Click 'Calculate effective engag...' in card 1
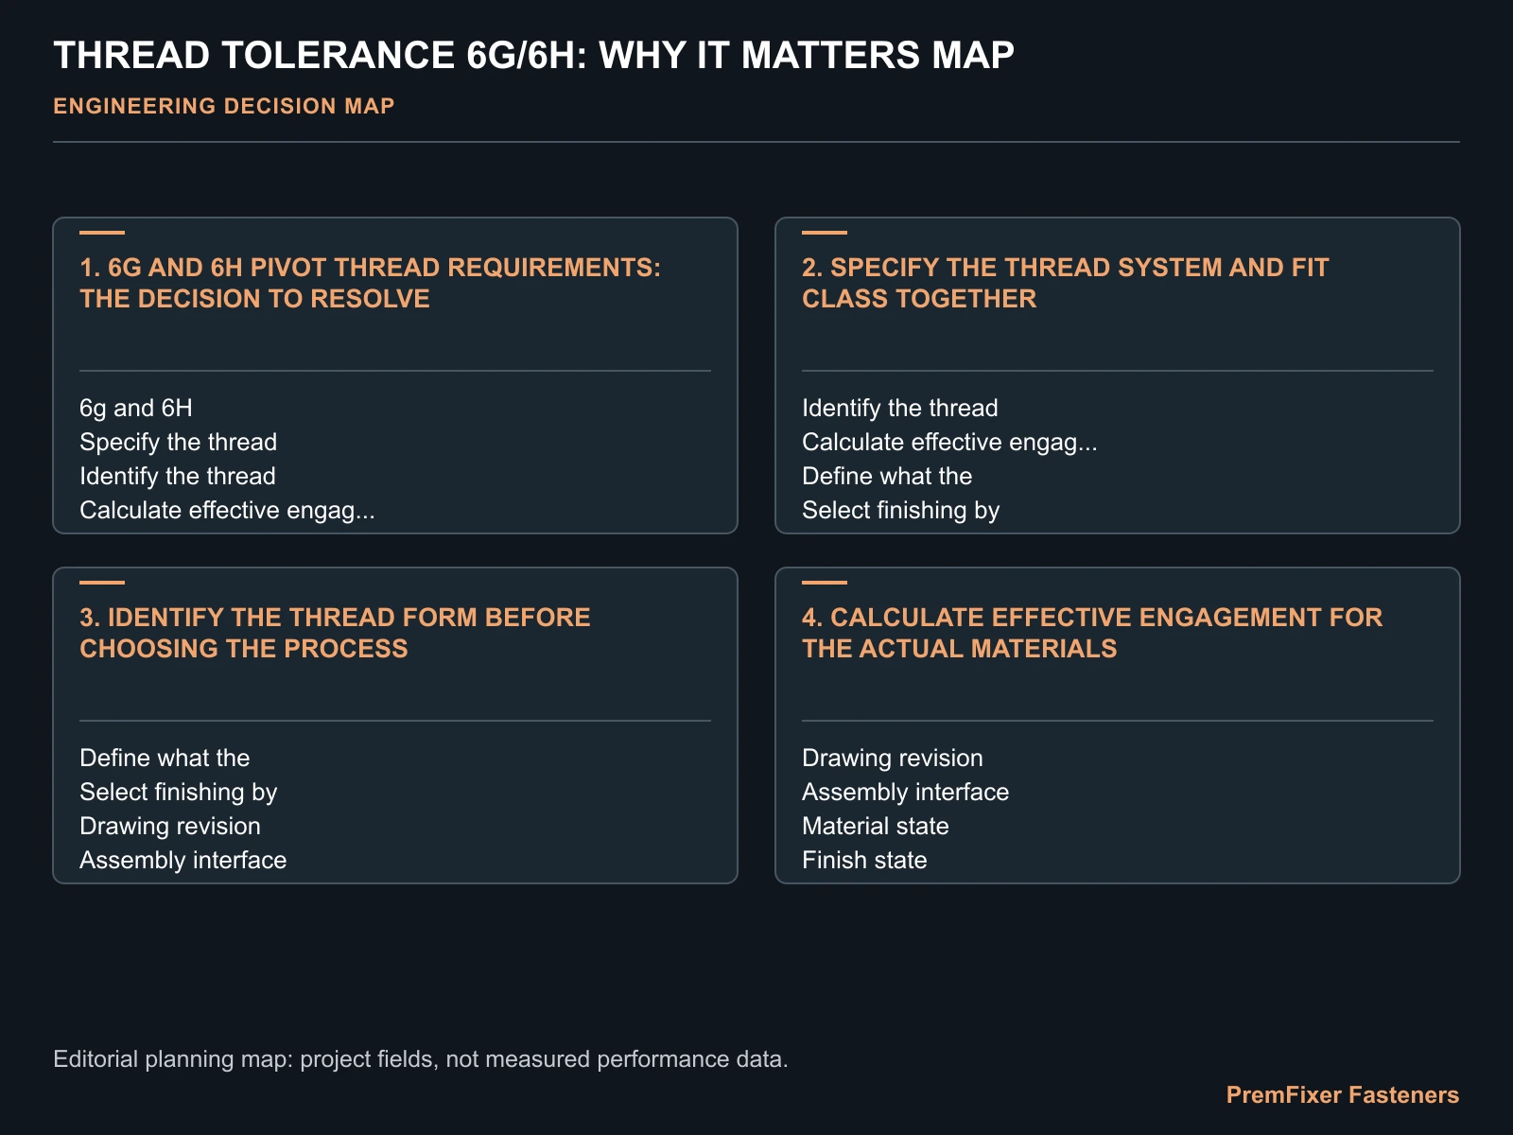 pos(228,510)
